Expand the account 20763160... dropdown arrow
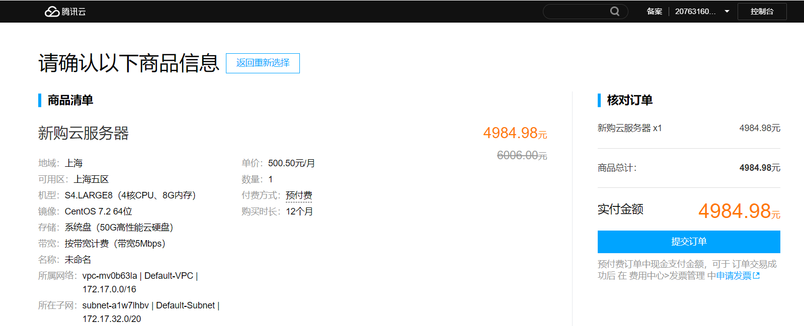This screenshot has width=804, height=326. pos(727,12)
